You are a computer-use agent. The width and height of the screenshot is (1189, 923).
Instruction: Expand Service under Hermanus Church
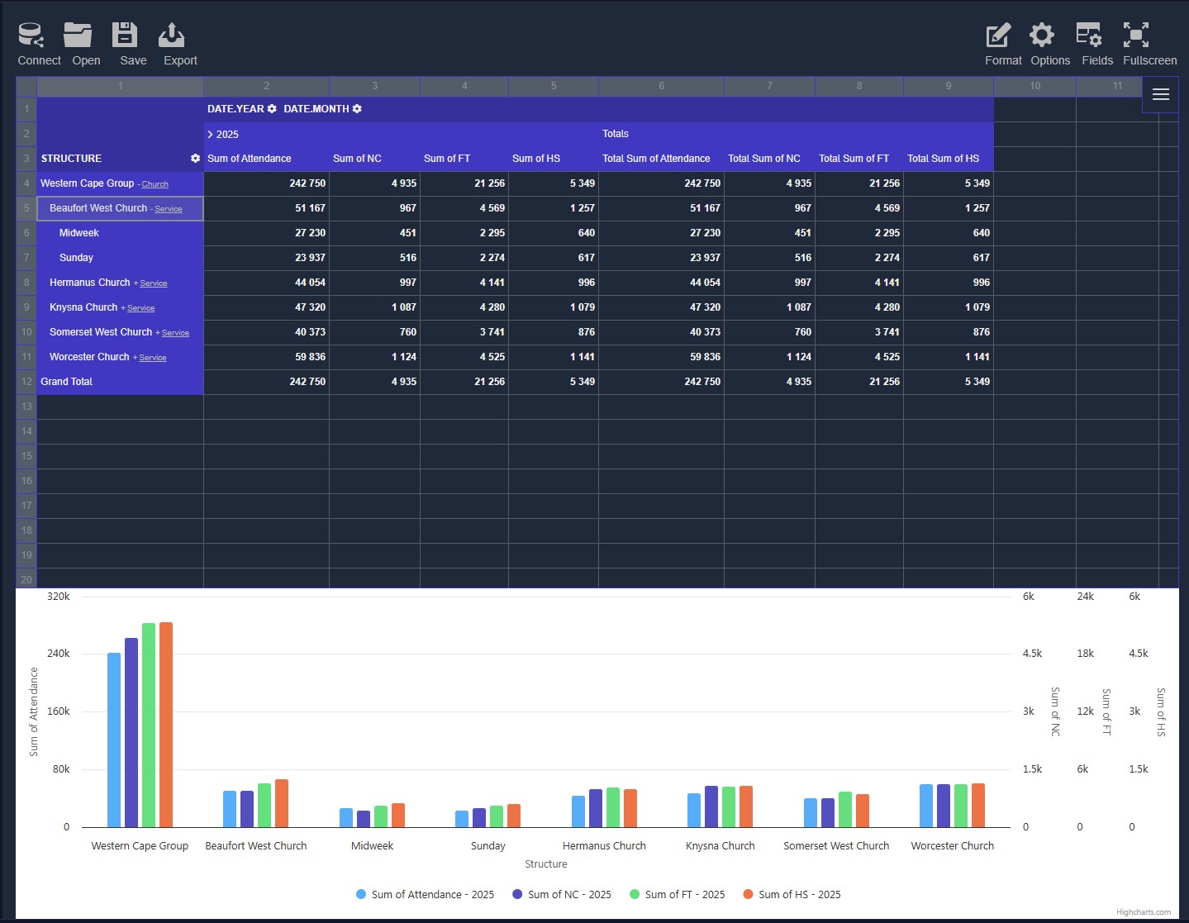coord(154,283)
